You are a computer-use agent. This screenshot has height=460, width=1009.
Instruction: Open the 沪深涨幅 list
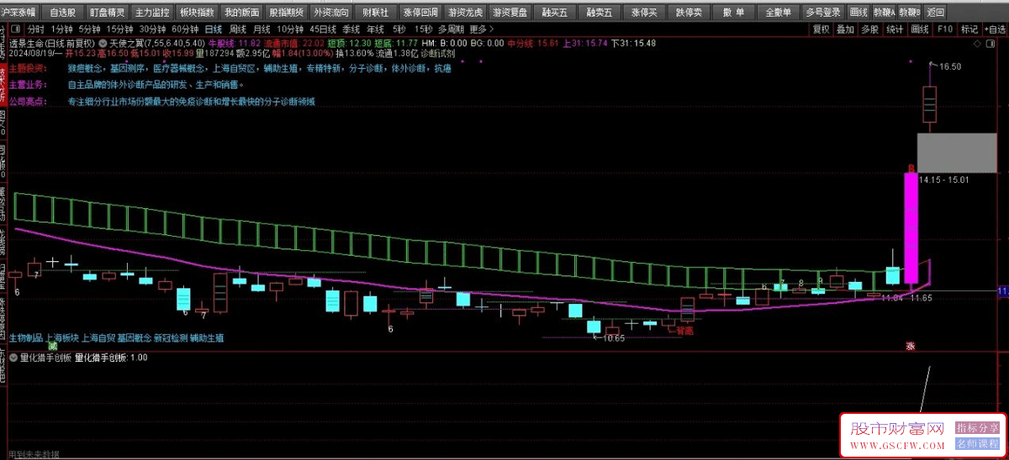[19, 13]
